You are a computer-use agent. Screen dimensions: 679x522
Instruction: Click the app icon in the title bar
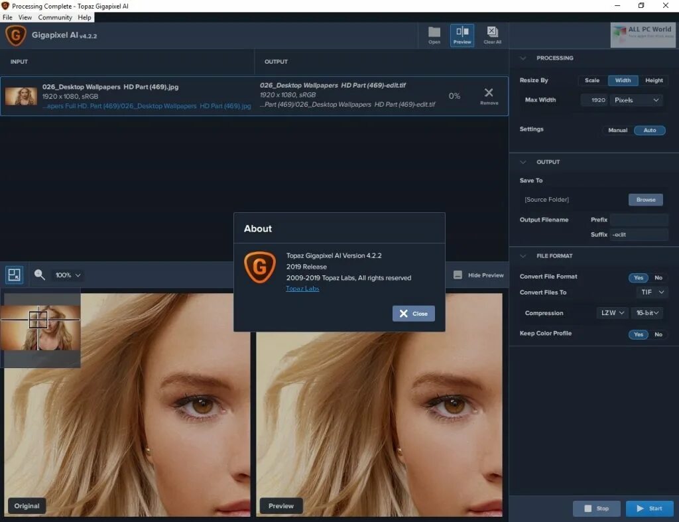5,5
